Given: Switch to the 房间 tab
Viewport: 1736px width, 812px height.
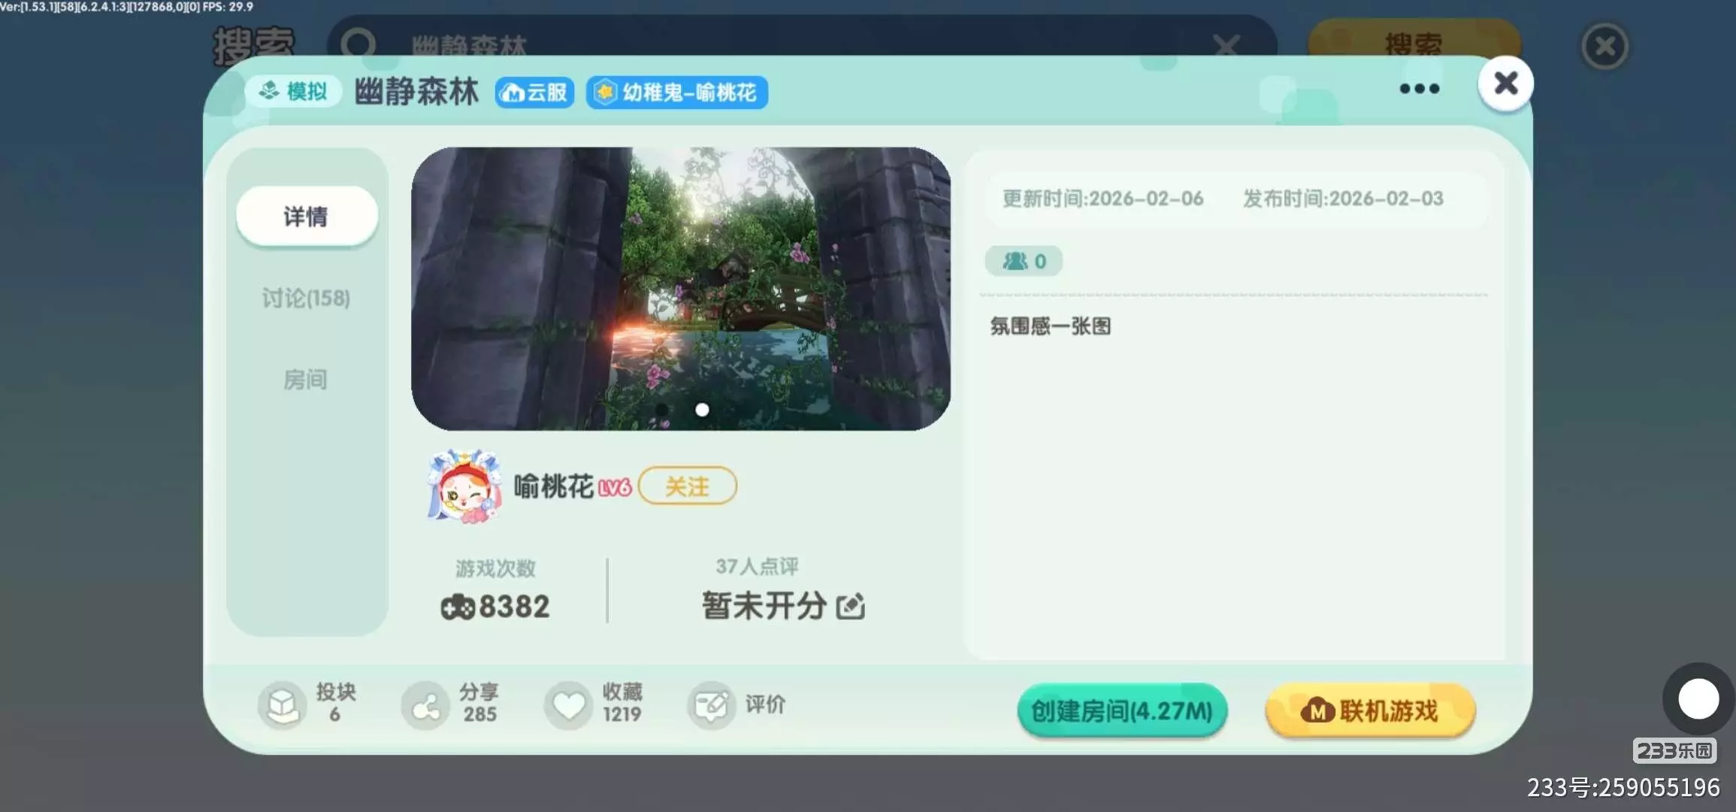Looking at the screenshot, I should [x=306, y=380].
